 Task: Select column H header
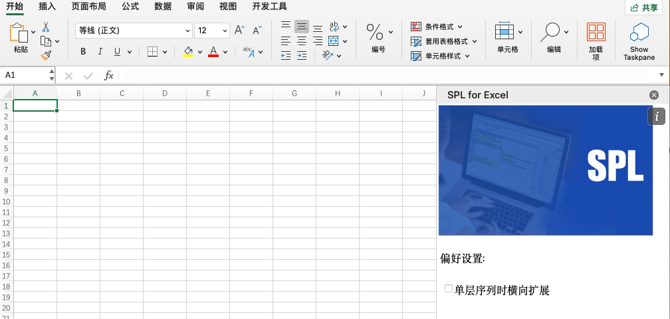point(338,93)
